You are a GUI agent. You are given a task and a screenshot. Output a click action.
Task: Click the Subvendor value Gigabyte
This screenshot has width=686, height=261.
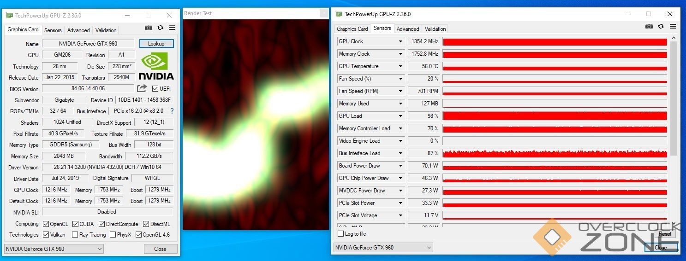tap(64, 100)
